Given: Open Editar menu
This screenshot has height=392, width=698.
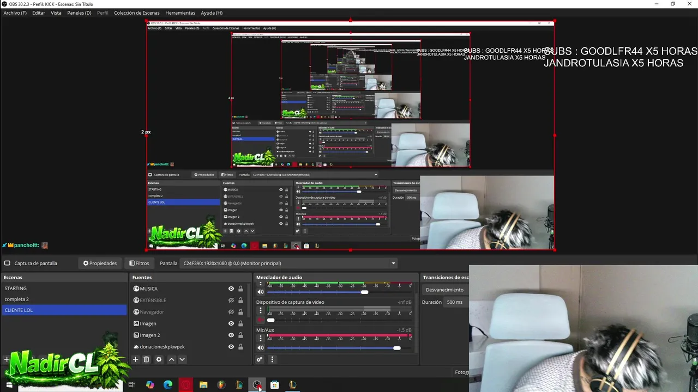Looking at the screenshot, I should click(39, 13).
